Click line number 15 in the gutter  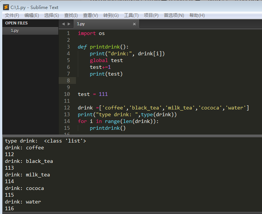[67, 128]
